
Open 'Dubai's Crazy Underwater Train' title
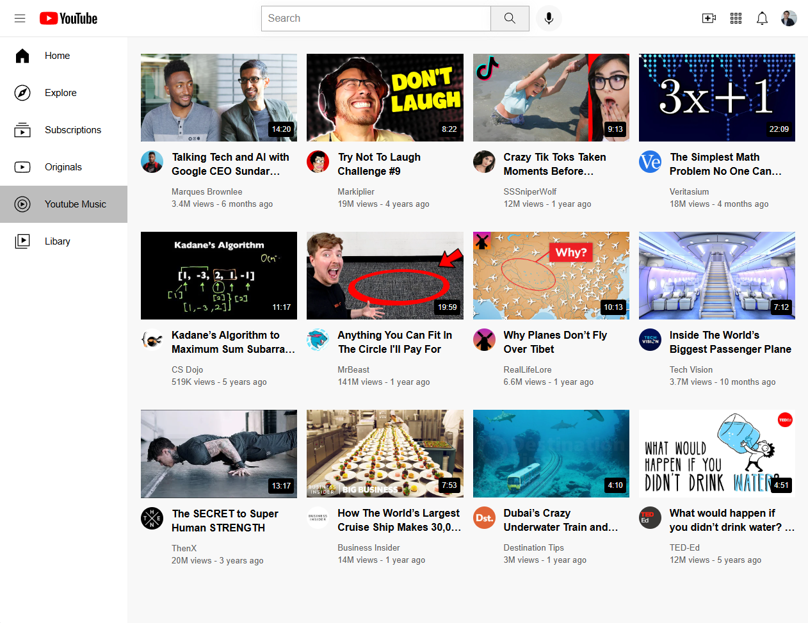(561, 520)
